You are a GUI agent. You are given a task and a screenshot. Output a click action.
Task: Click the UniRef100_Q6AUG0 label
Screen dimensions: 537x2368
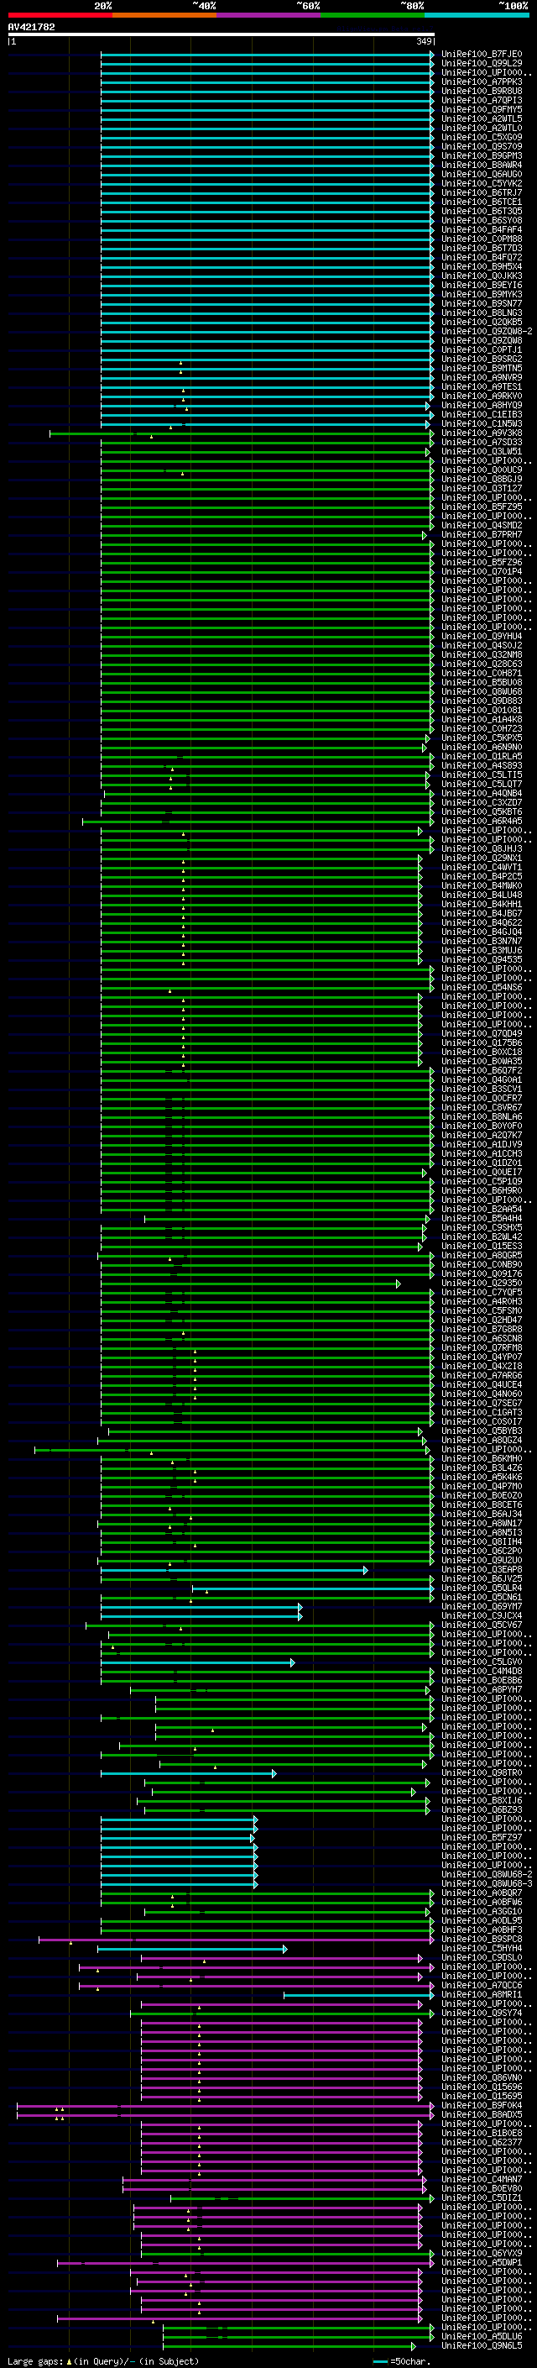[x=482, y=175]
